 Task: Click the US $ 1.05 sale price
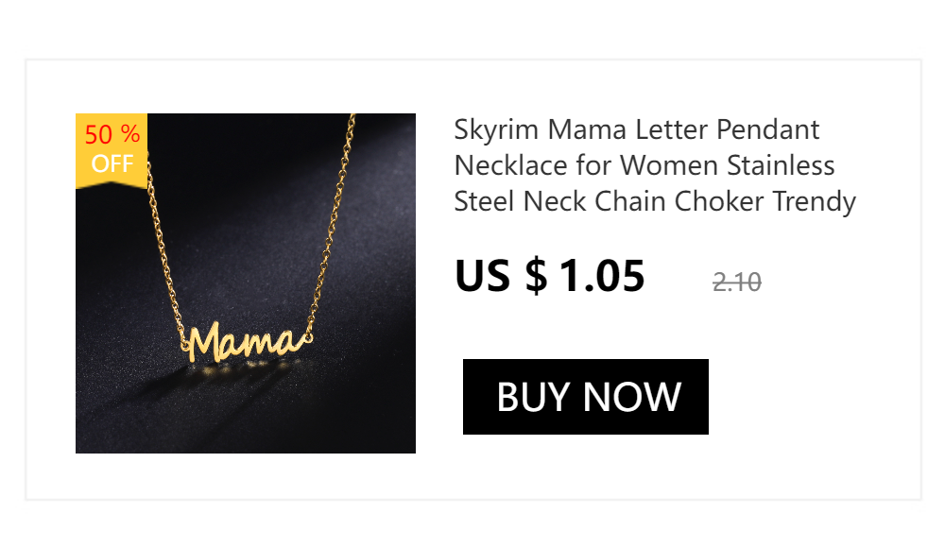550,276
